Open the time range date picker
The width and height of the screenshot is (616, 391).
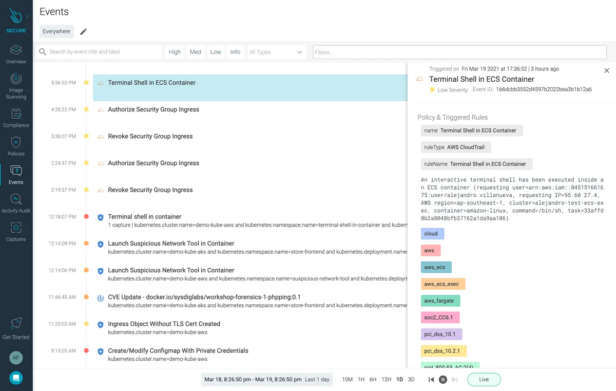click(266, 380)
